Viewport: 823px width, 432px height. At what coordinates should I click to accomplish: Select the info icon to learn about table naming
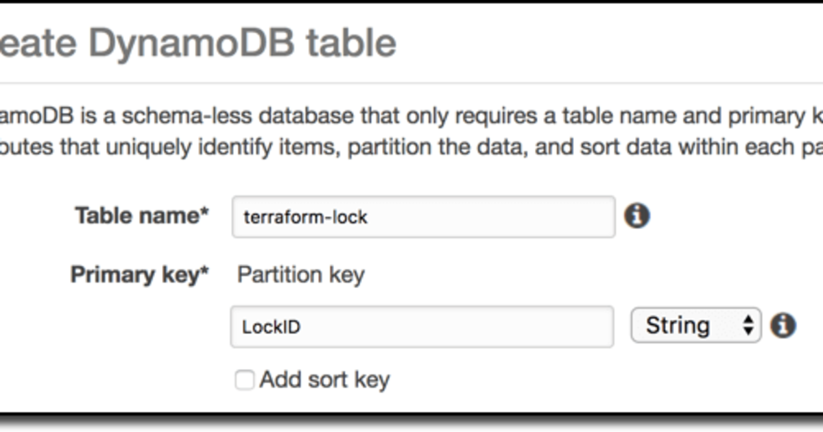coord(638,216)
